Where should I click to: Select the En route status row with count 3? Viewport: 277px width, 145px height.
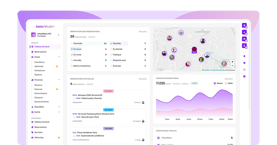(89, 55)
